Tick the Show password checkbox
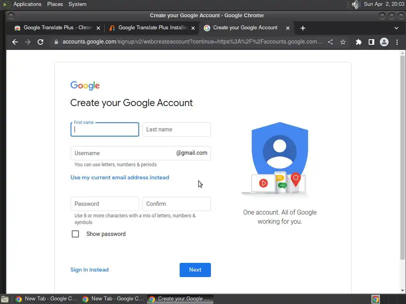406x304 pixels. (x=75, y=234)
